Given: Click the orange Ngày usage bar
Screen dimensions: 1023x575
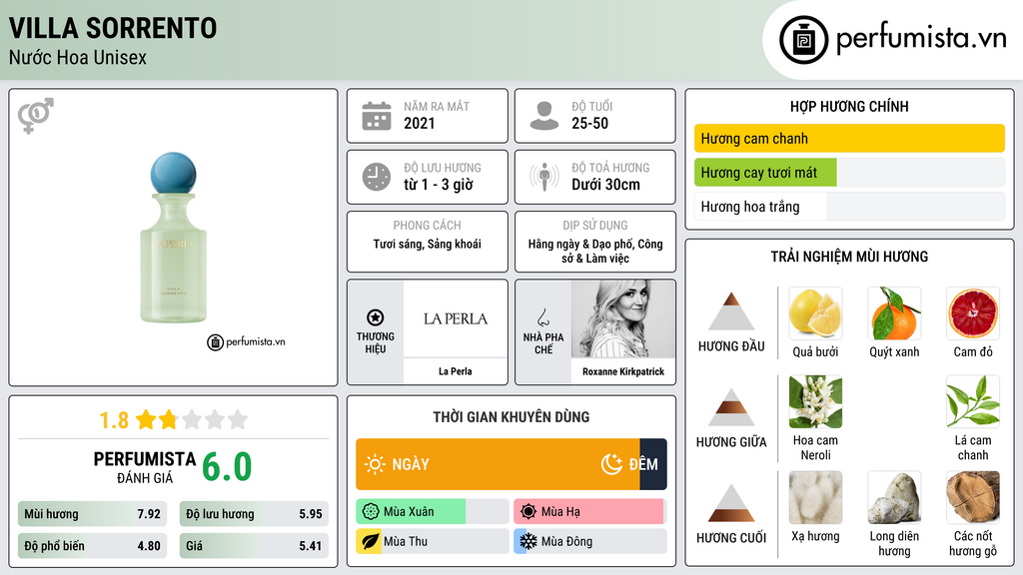Looking at the screenshot, I should tap(498, 464).
